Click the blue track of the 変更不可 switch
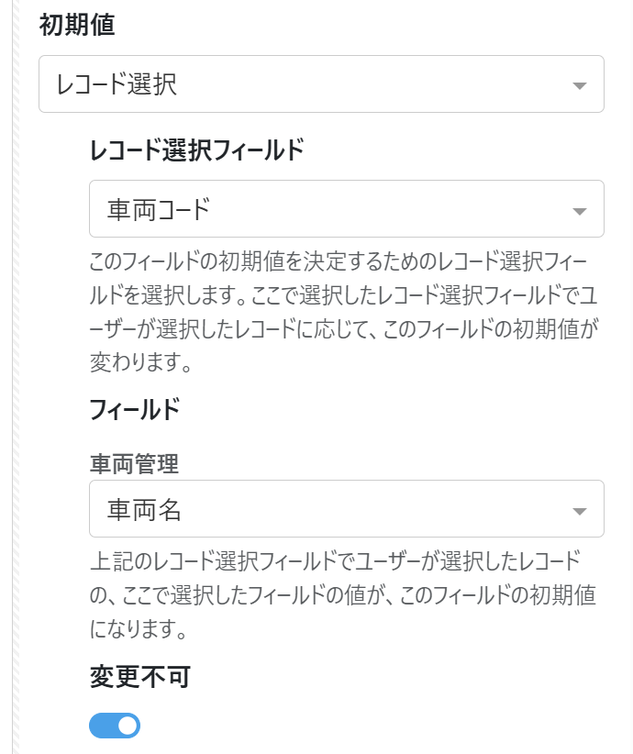The width and height of the screenshot is (633, 754). pos(101,726)
